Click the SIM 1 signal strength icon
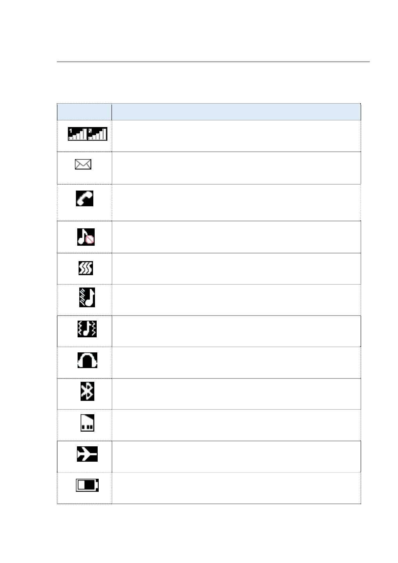 click(x=78, y=134)
